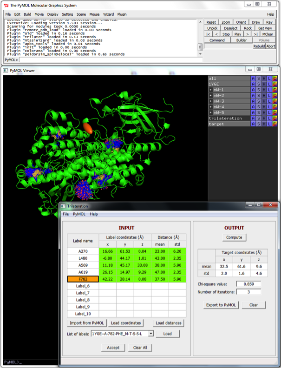The height and width of the screenshot is (368, 281).
Task: Click the L label button for mW-2
Action: click(x=269, y=96)
